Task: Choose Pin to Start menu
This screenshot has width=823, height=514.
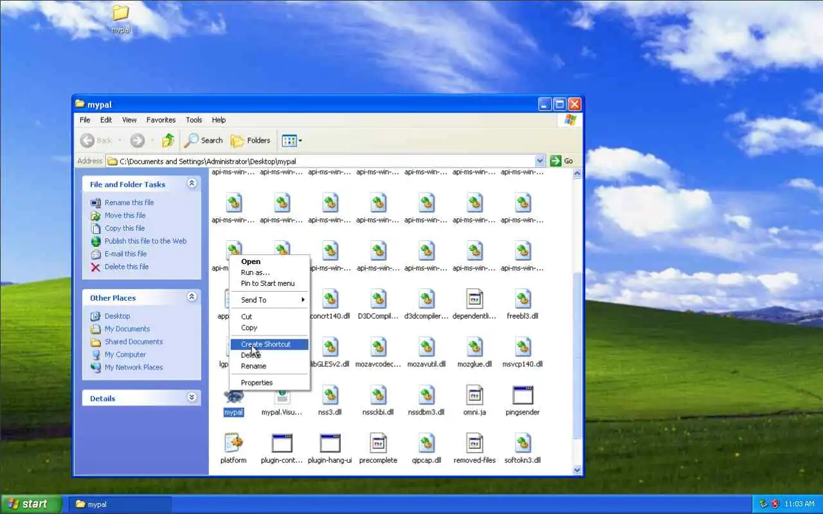Action: [x=269, y=283]
